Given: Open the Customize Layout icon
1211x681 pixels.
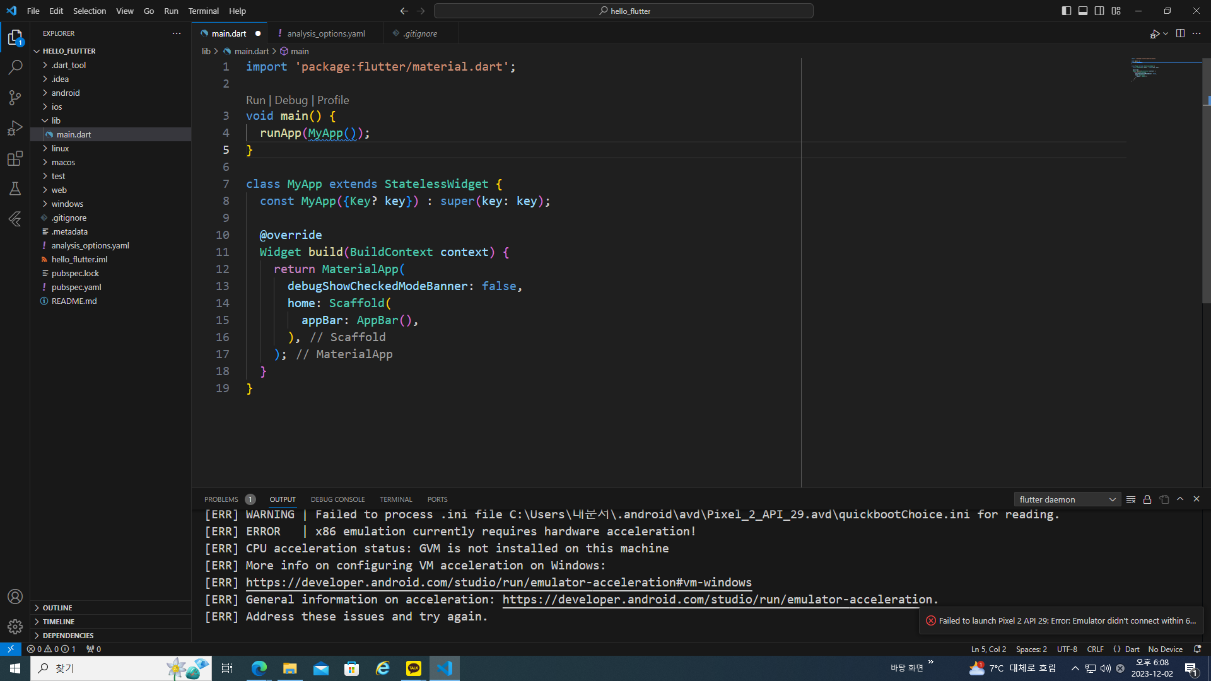Looking at the screenshot, I should [x=1116, y=11].
